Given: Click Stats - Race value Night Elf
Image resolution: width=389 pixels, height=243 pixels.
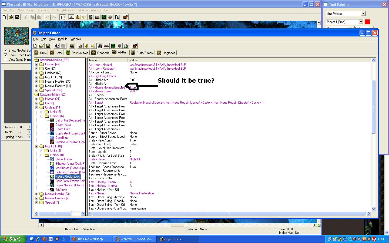Looking at the screenshot, I should click(135, 159).
